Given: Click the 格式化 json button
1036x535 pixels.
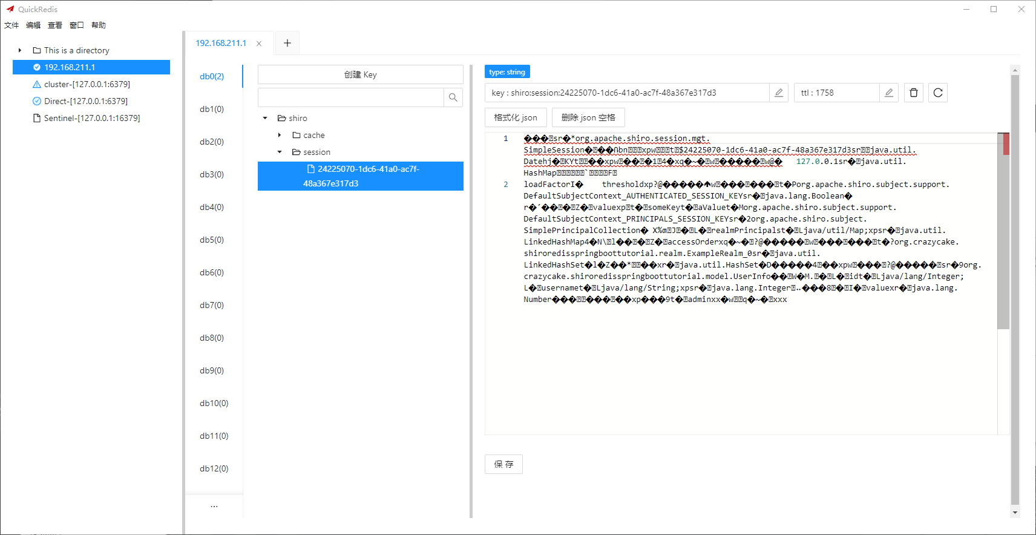Looking at the screenshot, I should (x=516, y=117).
